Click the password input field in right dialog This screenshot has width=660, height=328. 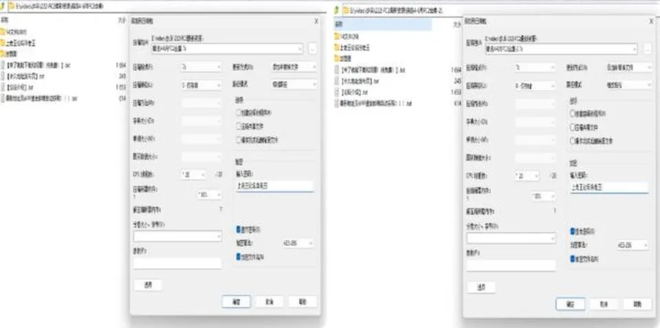tap(609, 188)
